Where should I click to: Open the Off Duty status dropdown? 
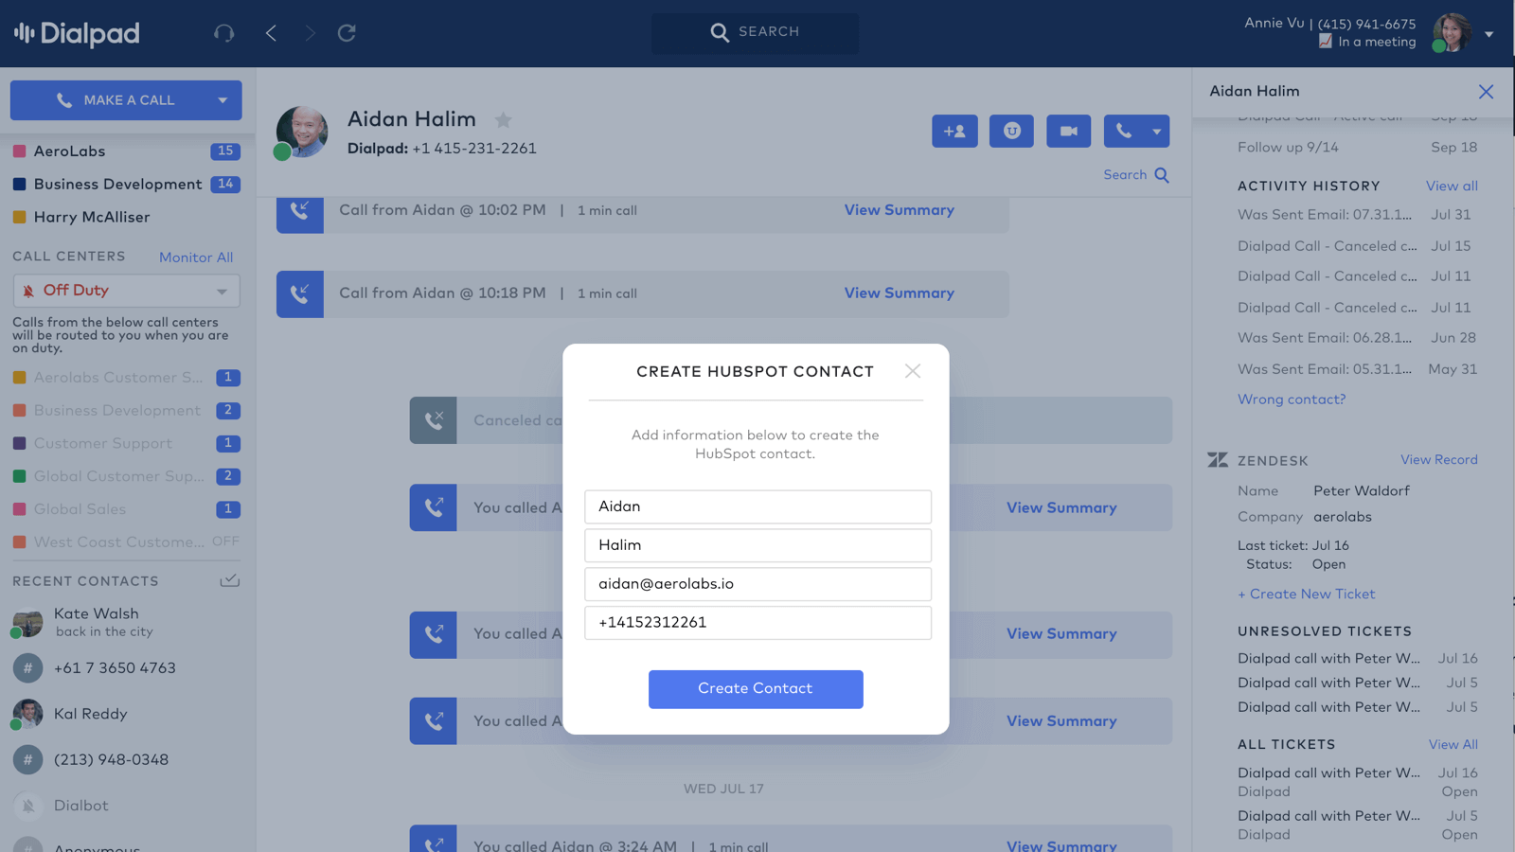(x=127, y=291)
